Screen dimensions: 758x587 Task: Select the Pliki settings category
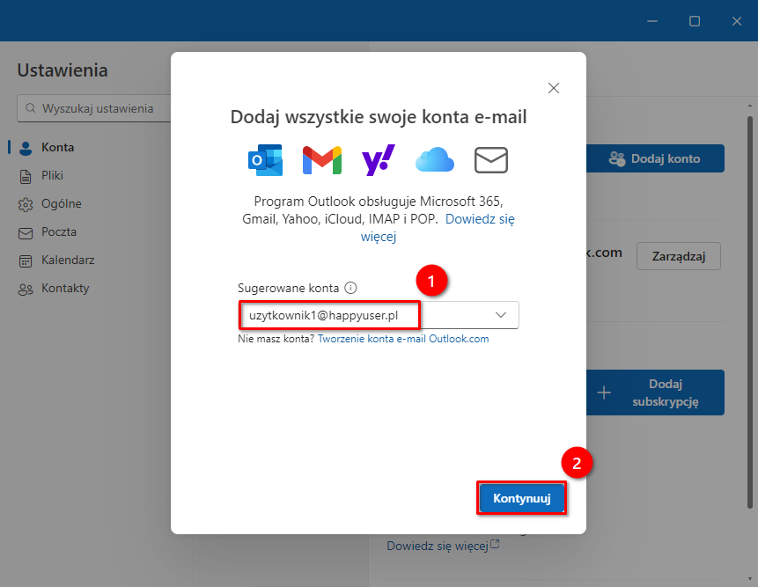tap(52, 175)
